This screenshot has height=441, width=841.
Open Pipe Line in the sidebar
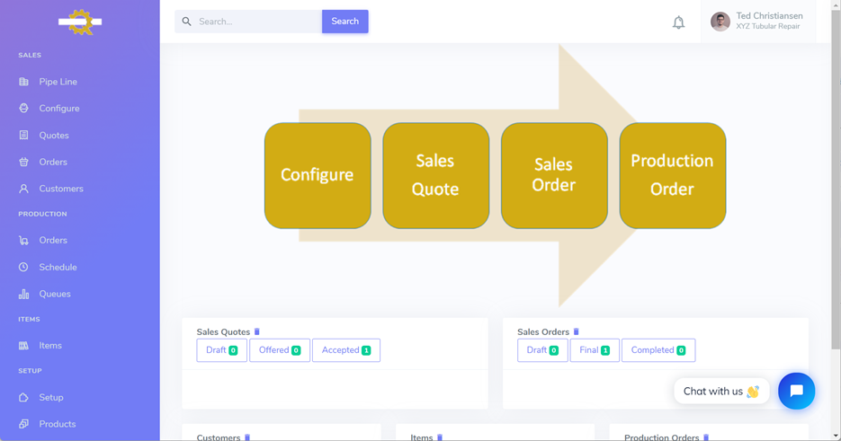point(58,82)
